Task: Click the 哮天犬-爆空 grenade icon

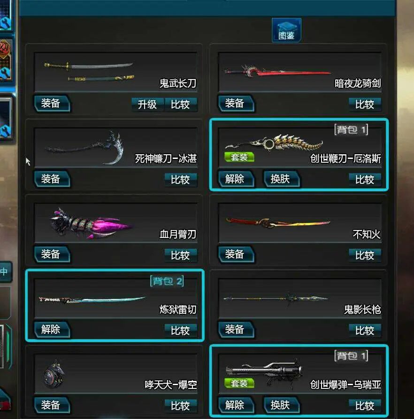Action: (x=54, y=373)
